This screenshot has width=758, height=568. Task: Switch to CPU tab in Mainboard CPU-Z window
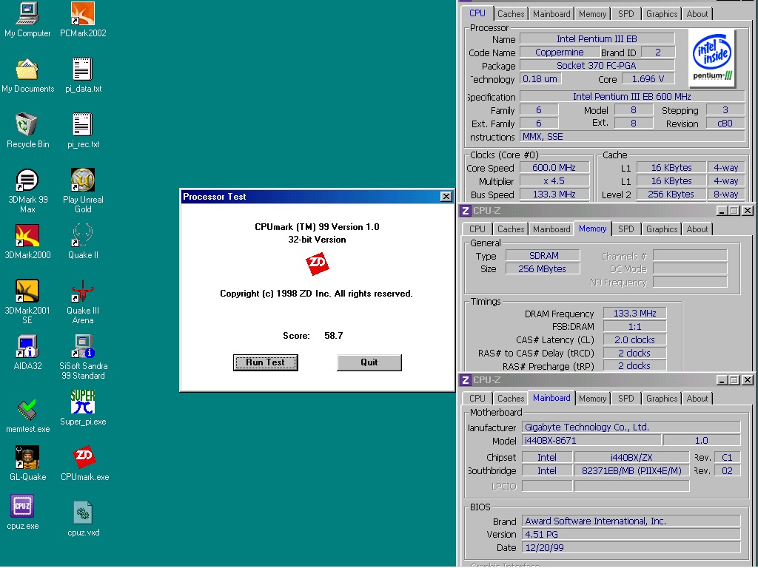477,399
